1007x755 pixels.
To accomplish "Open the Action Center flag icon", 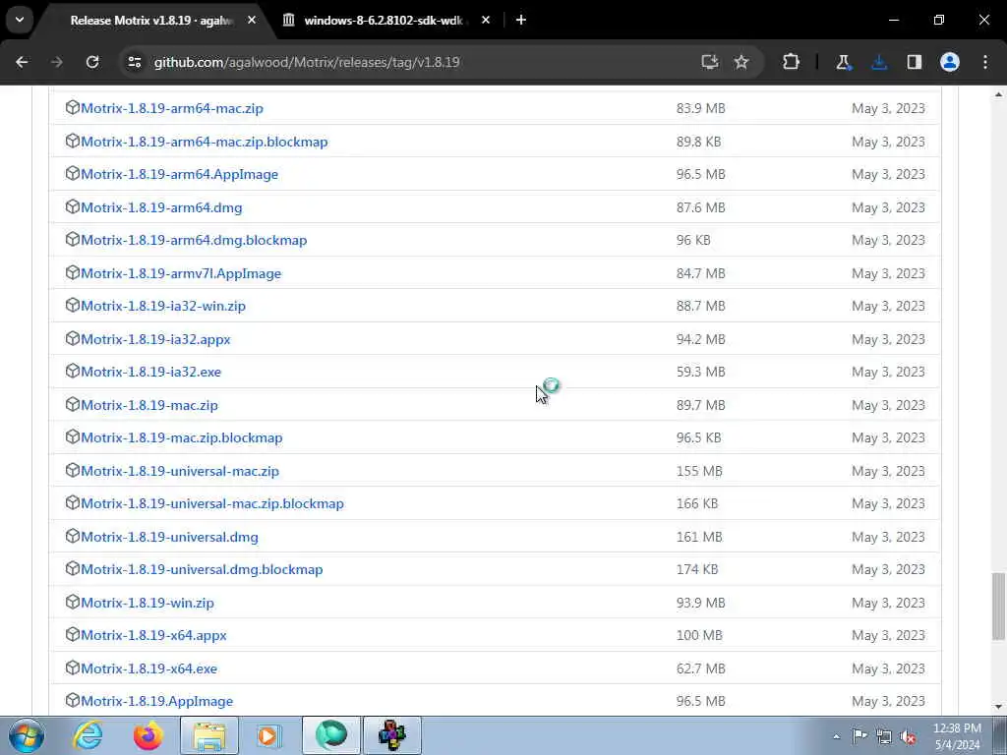I will [859, 736].
